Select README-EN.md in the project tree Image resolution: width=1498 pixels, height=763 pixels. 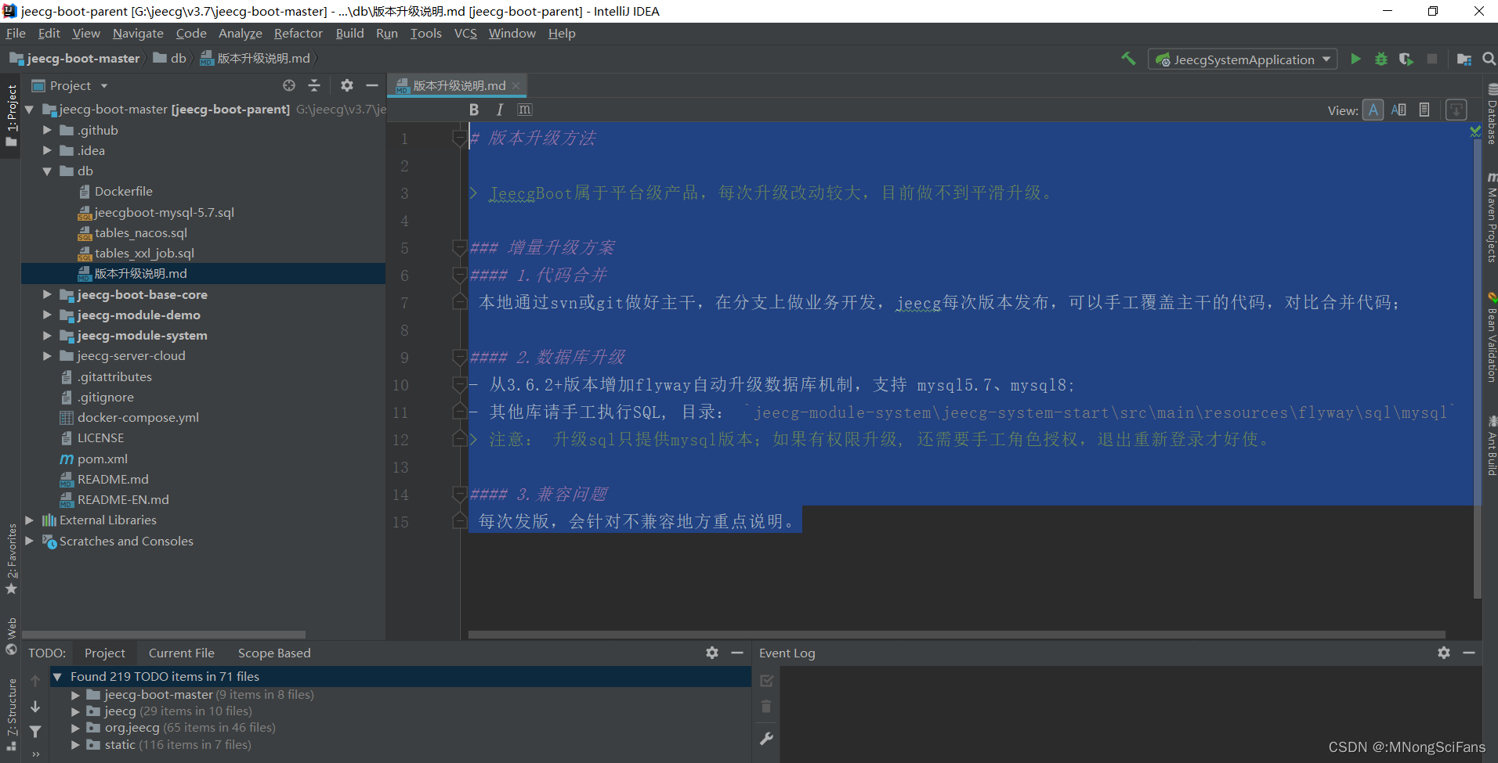[123, 499]
